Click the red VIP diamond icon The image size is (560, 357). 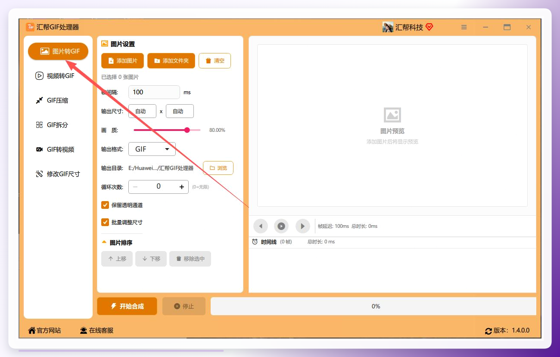429,27
